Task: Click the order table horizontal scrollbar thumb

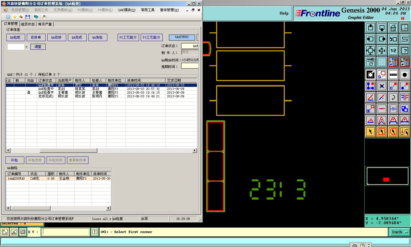Action: [x=68, y=150]
